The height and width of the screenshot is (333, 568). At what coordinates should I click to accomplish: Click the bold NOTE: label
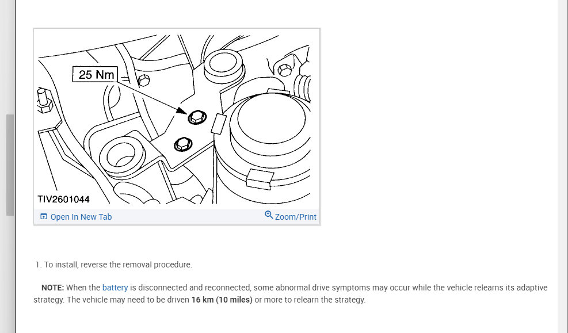(52, 288)
